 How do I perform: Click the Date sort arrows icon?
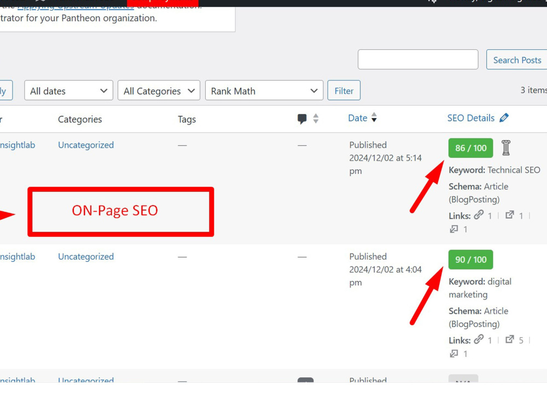(x=374, y=118)
